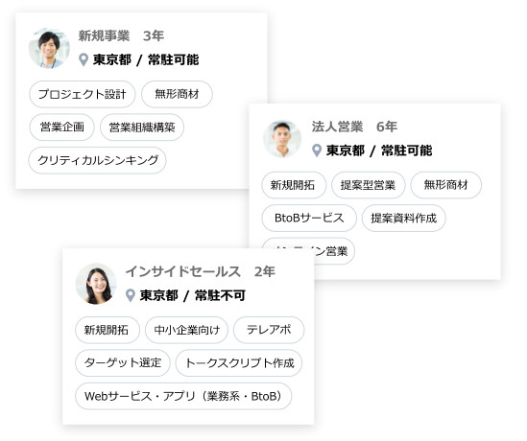Open the インサイドセールス 2年 profile title

[x=201, y=271]
